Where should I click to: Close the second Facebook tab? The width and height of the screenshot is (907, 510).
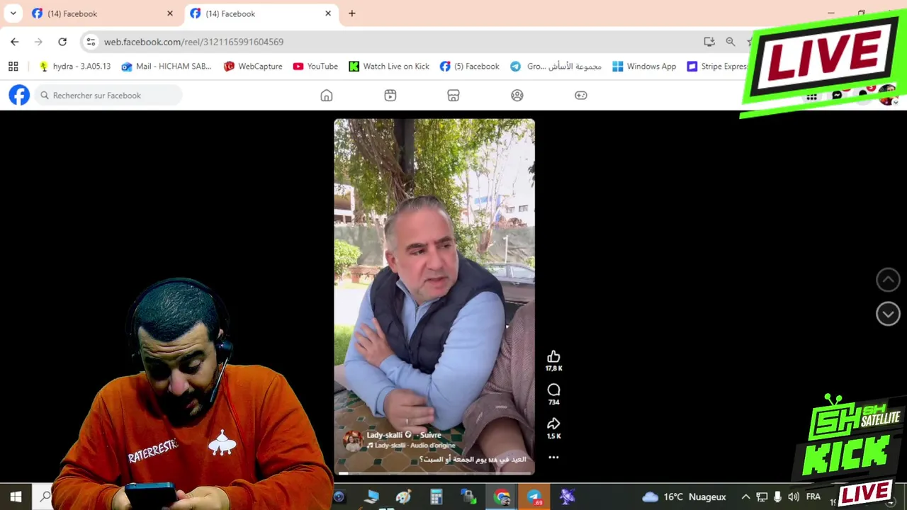pos(328,13)
